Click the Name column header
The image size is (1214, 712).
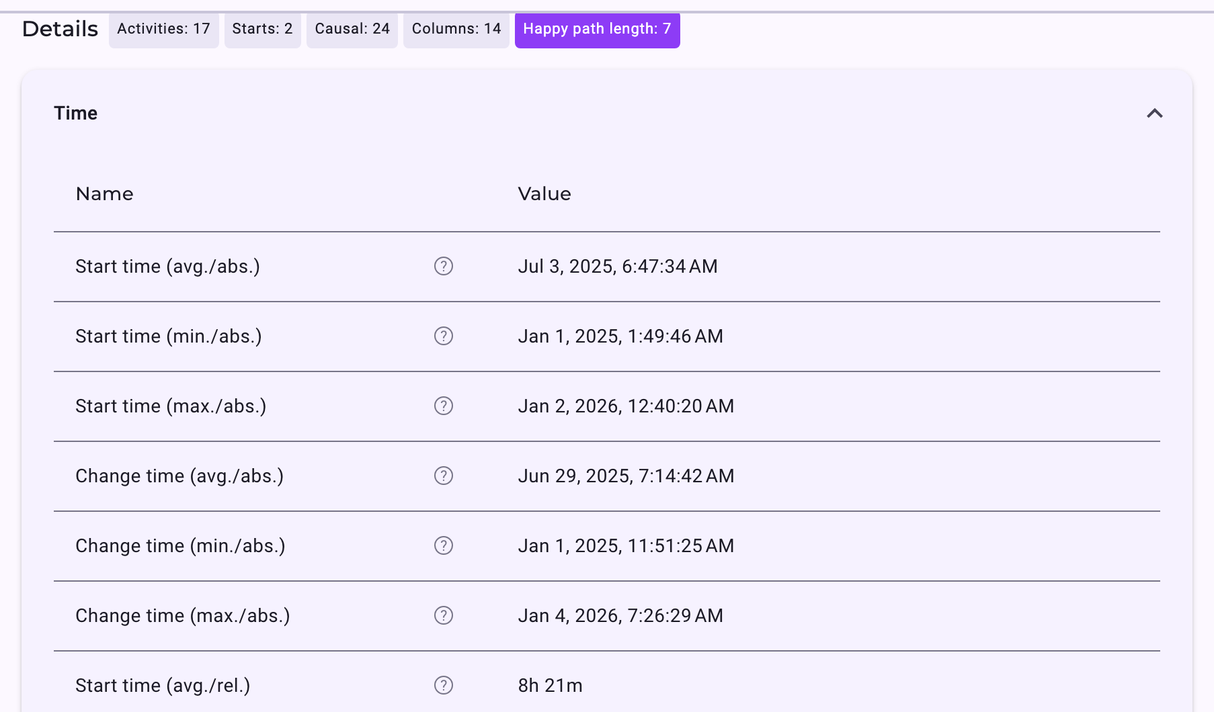pyautogui.click(x=105, y=194)
